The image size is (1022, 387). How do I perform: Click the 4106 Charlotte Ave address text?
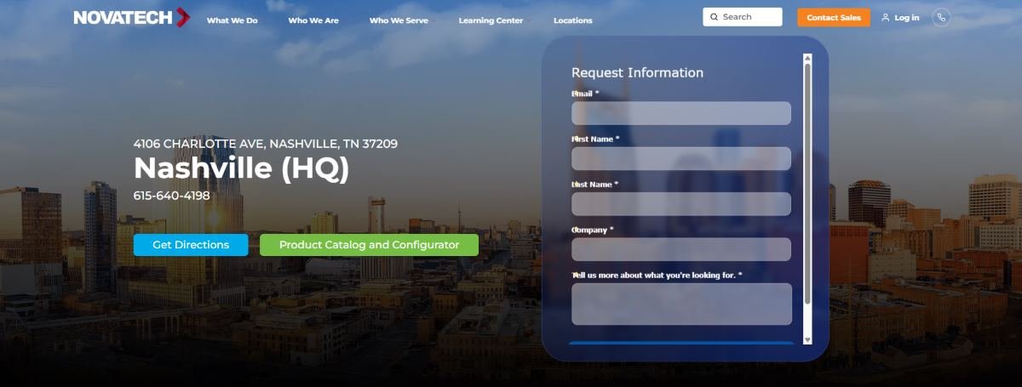tap(265, 144)
